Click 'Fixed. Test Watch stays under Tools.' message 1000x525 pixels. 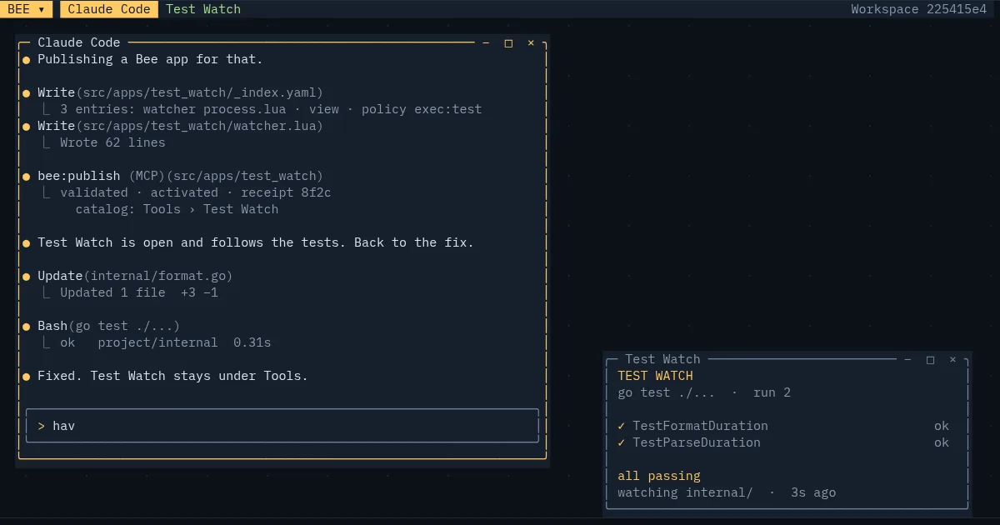[x=172, y=376]
